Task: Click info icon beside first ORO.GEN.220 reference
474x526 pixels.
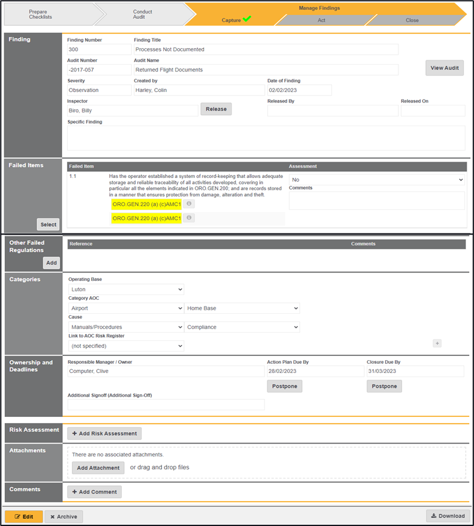Action: click(189, 204)
